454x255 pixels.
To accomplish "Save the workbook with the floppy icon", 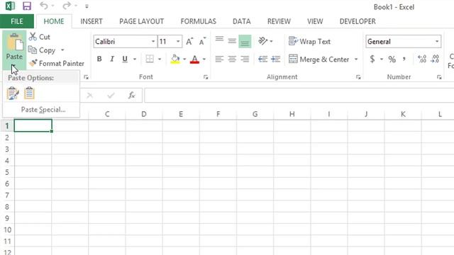I will (27, 6).
